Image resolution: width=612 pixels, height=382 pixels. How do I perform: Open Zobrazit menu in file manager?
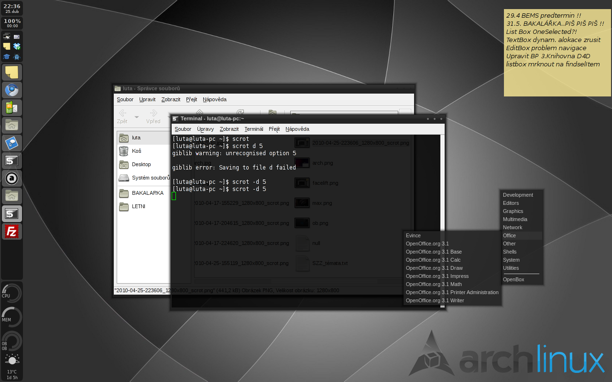tap(171, 99)
